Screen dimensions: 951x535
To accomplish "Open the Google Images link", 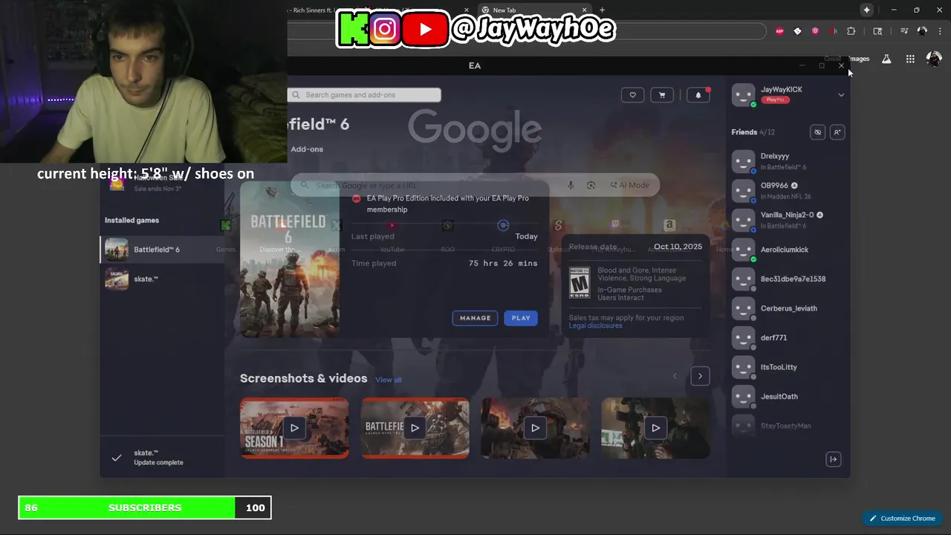I will 858,59.
